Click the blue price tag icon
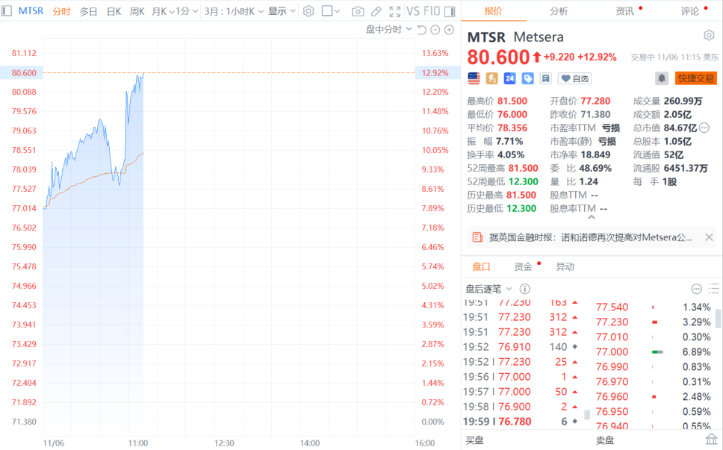The height and width of the screenshot is (450, 723). coord(527,78)
